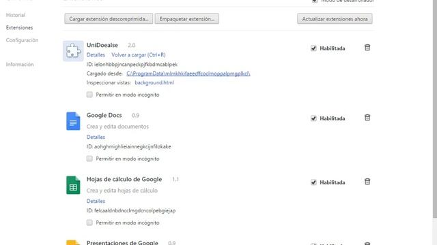Go to Configuración in the sidebar
Image resolution: width=437 pixels, height=245 pixels.
(22, 40)
